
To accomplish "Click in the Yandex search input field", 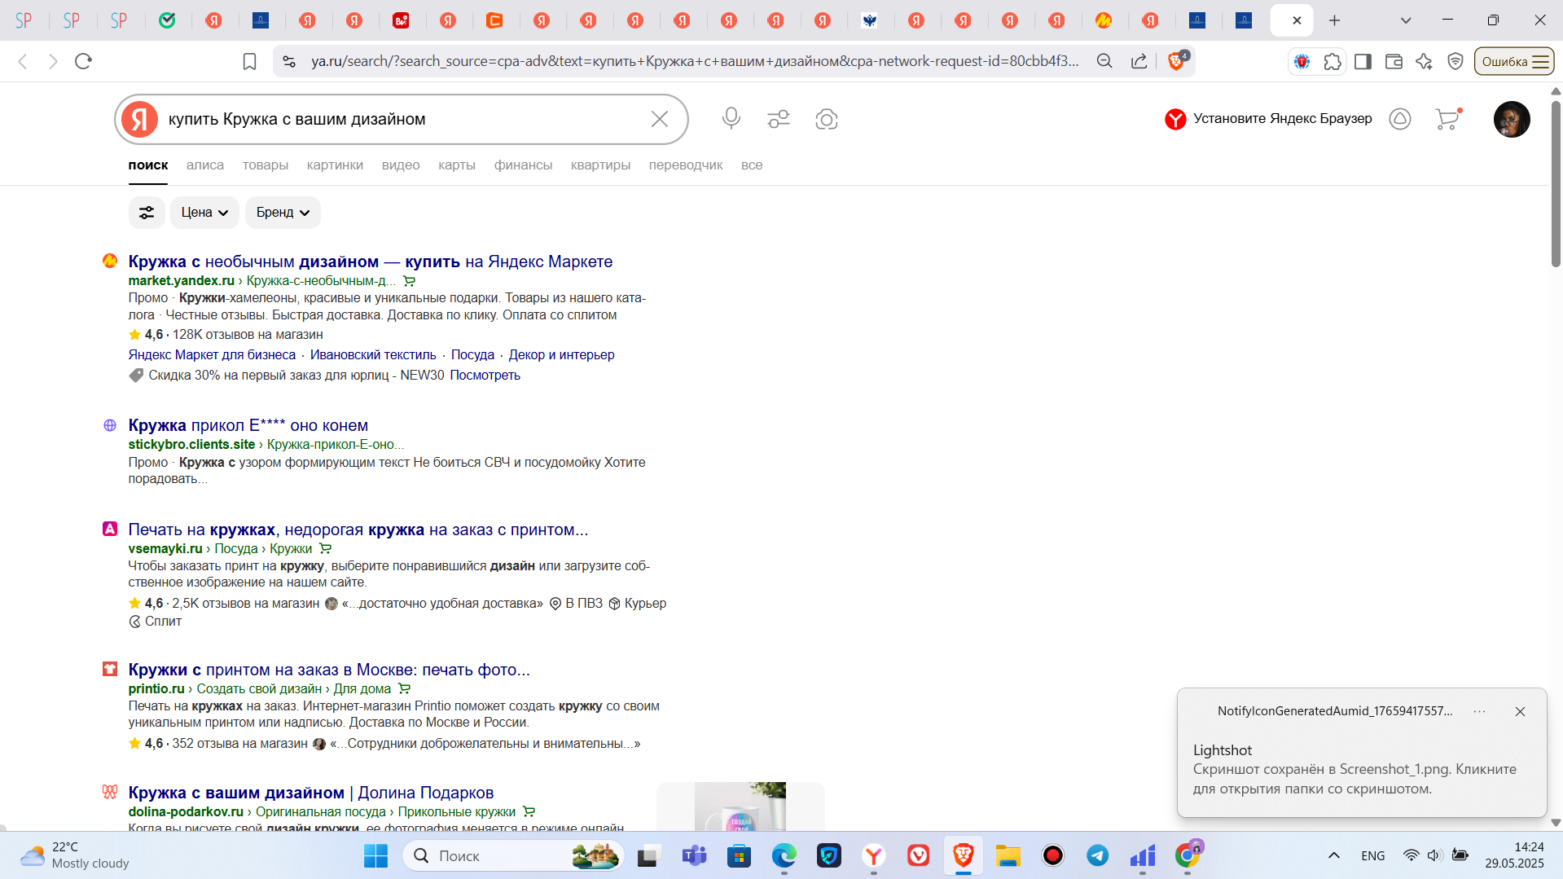I will pyautogui.click(x=403, y=119).
